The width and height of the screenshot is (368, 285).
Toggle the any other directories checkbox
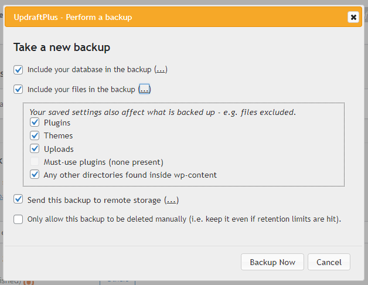pyautogui.click(x=35, y=175)
